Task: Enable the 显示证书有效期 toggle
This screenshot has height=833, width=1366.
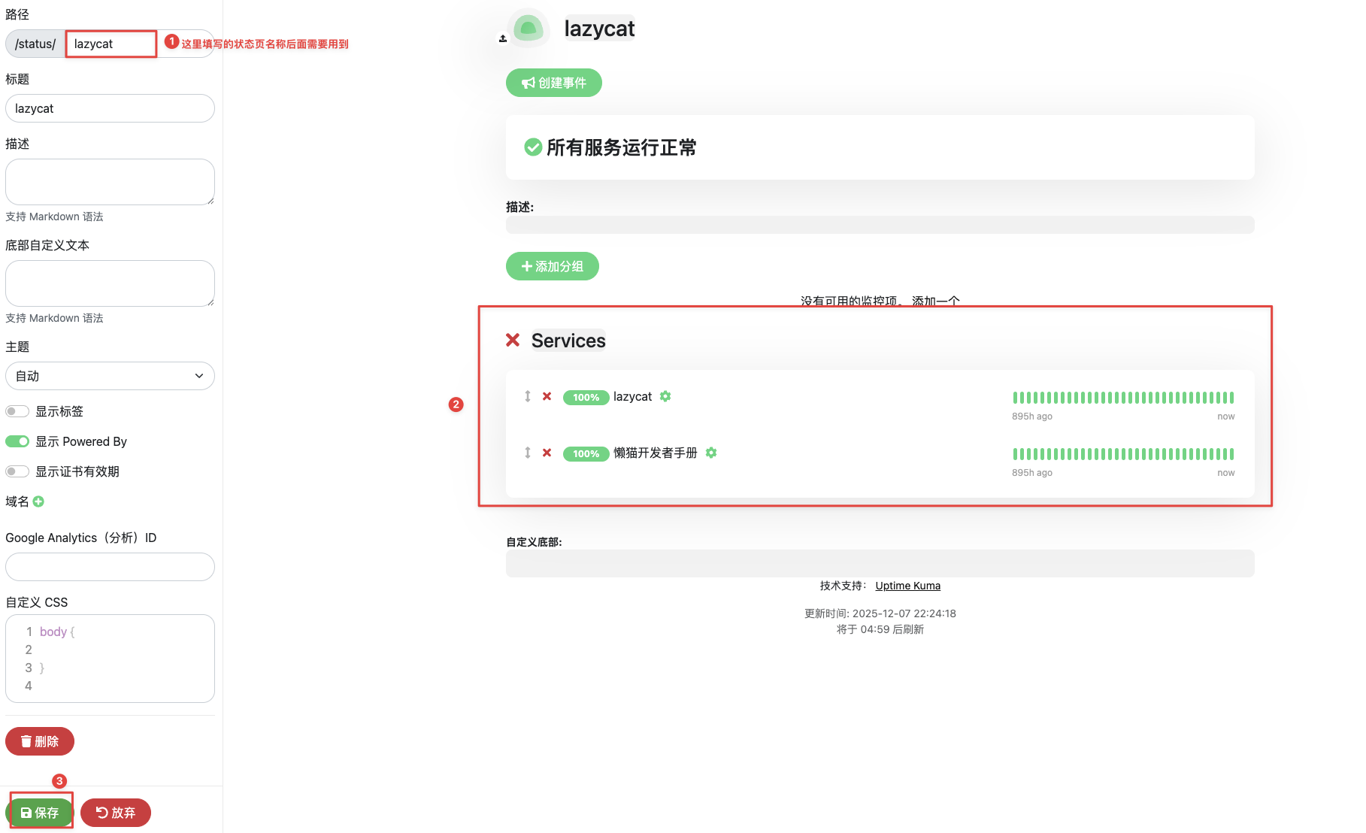Action: click(x=17, y=471)
